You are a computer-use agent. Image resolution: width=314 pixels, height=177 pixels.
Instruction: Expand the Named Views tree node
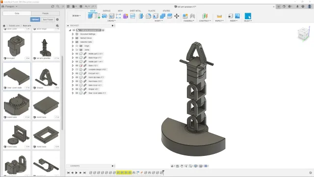(73, 38)
